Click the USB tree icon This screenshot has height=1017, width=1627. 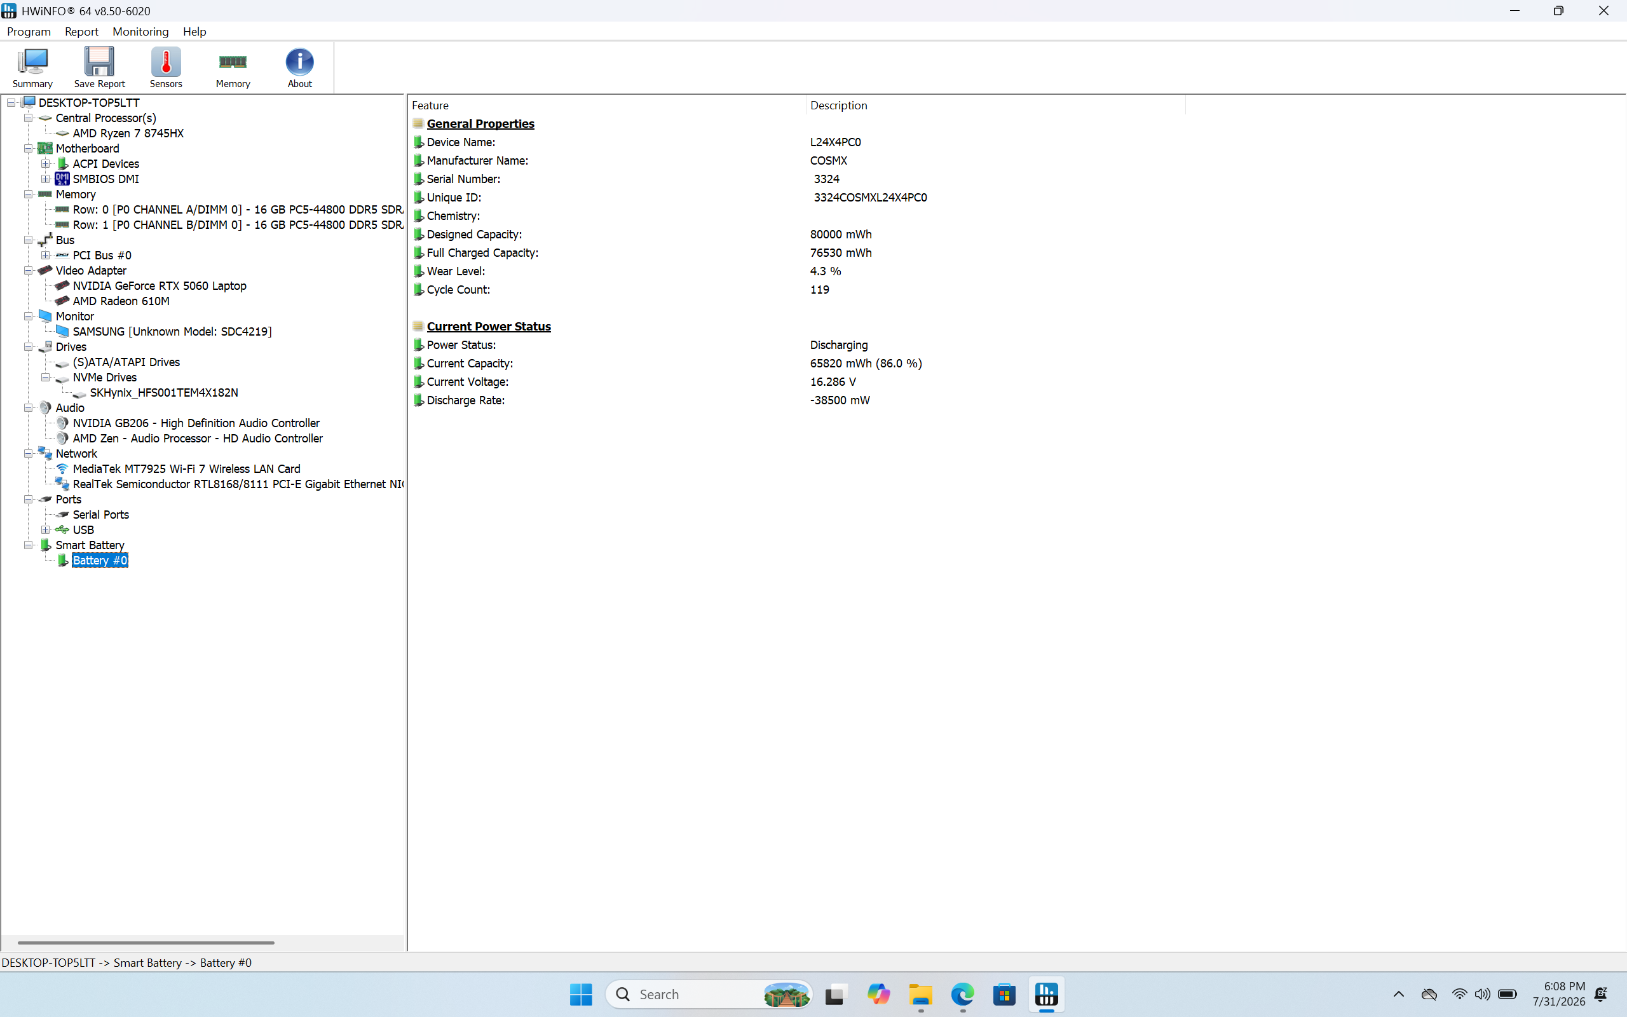tap(62, 530)
